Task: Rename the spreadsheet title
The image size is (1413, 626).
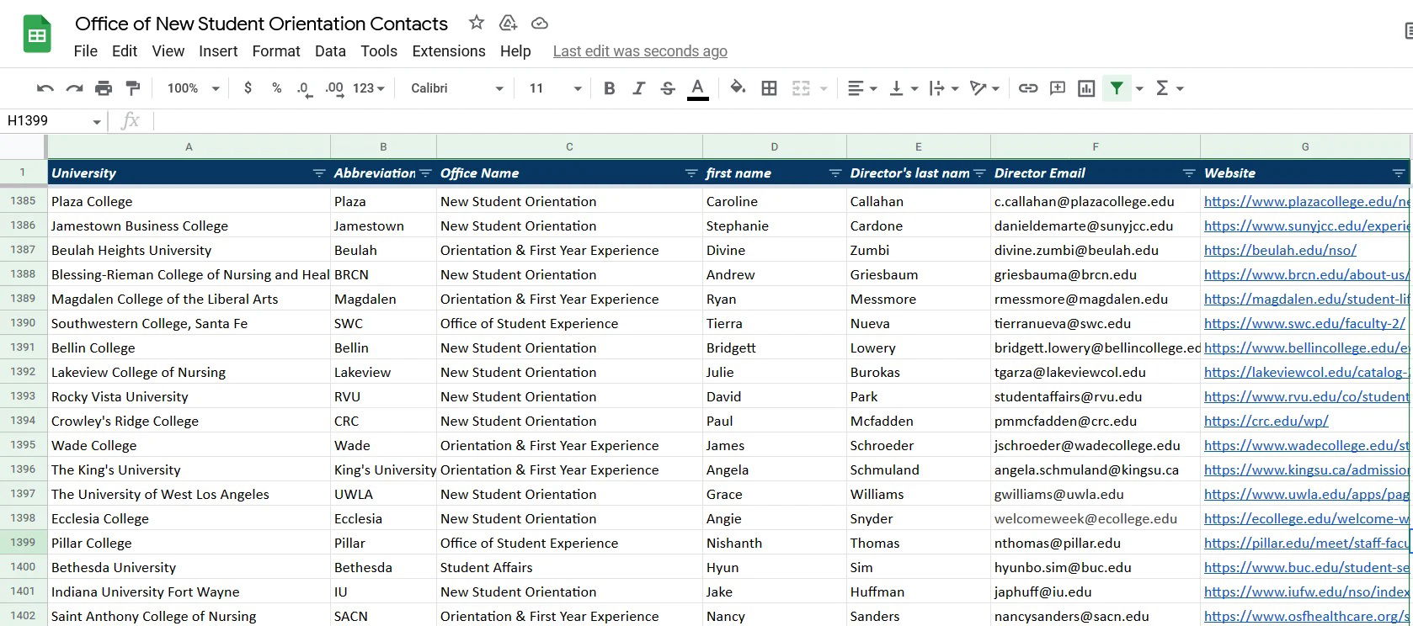Action: pyautogui.click(x=261, y=24)
